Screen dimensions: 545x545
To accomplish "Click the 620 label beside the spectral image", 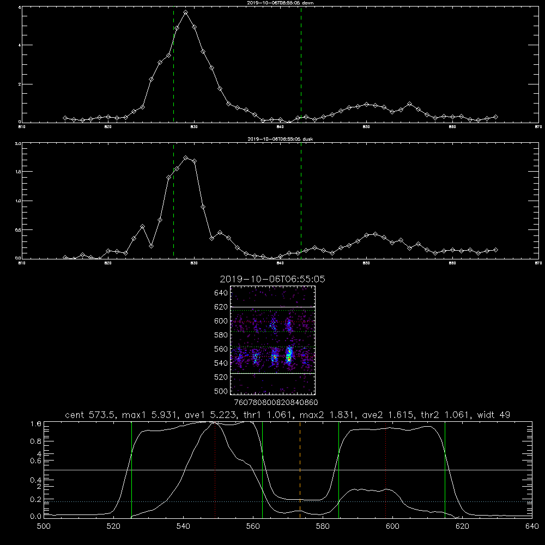I will 221,307.
